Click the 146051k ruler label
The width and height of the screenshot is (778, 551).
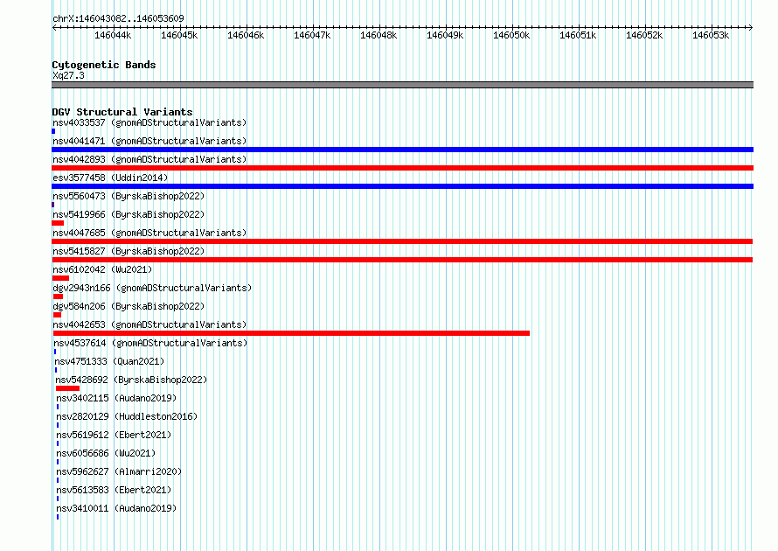(579, 35)
